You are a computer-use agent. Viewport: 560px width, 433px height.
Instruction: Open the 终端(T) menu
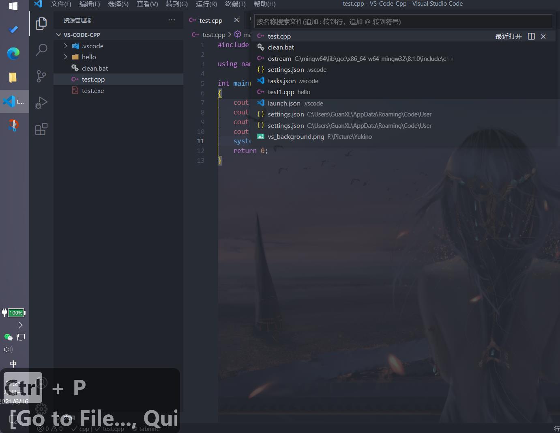click(x=235, y=4)
